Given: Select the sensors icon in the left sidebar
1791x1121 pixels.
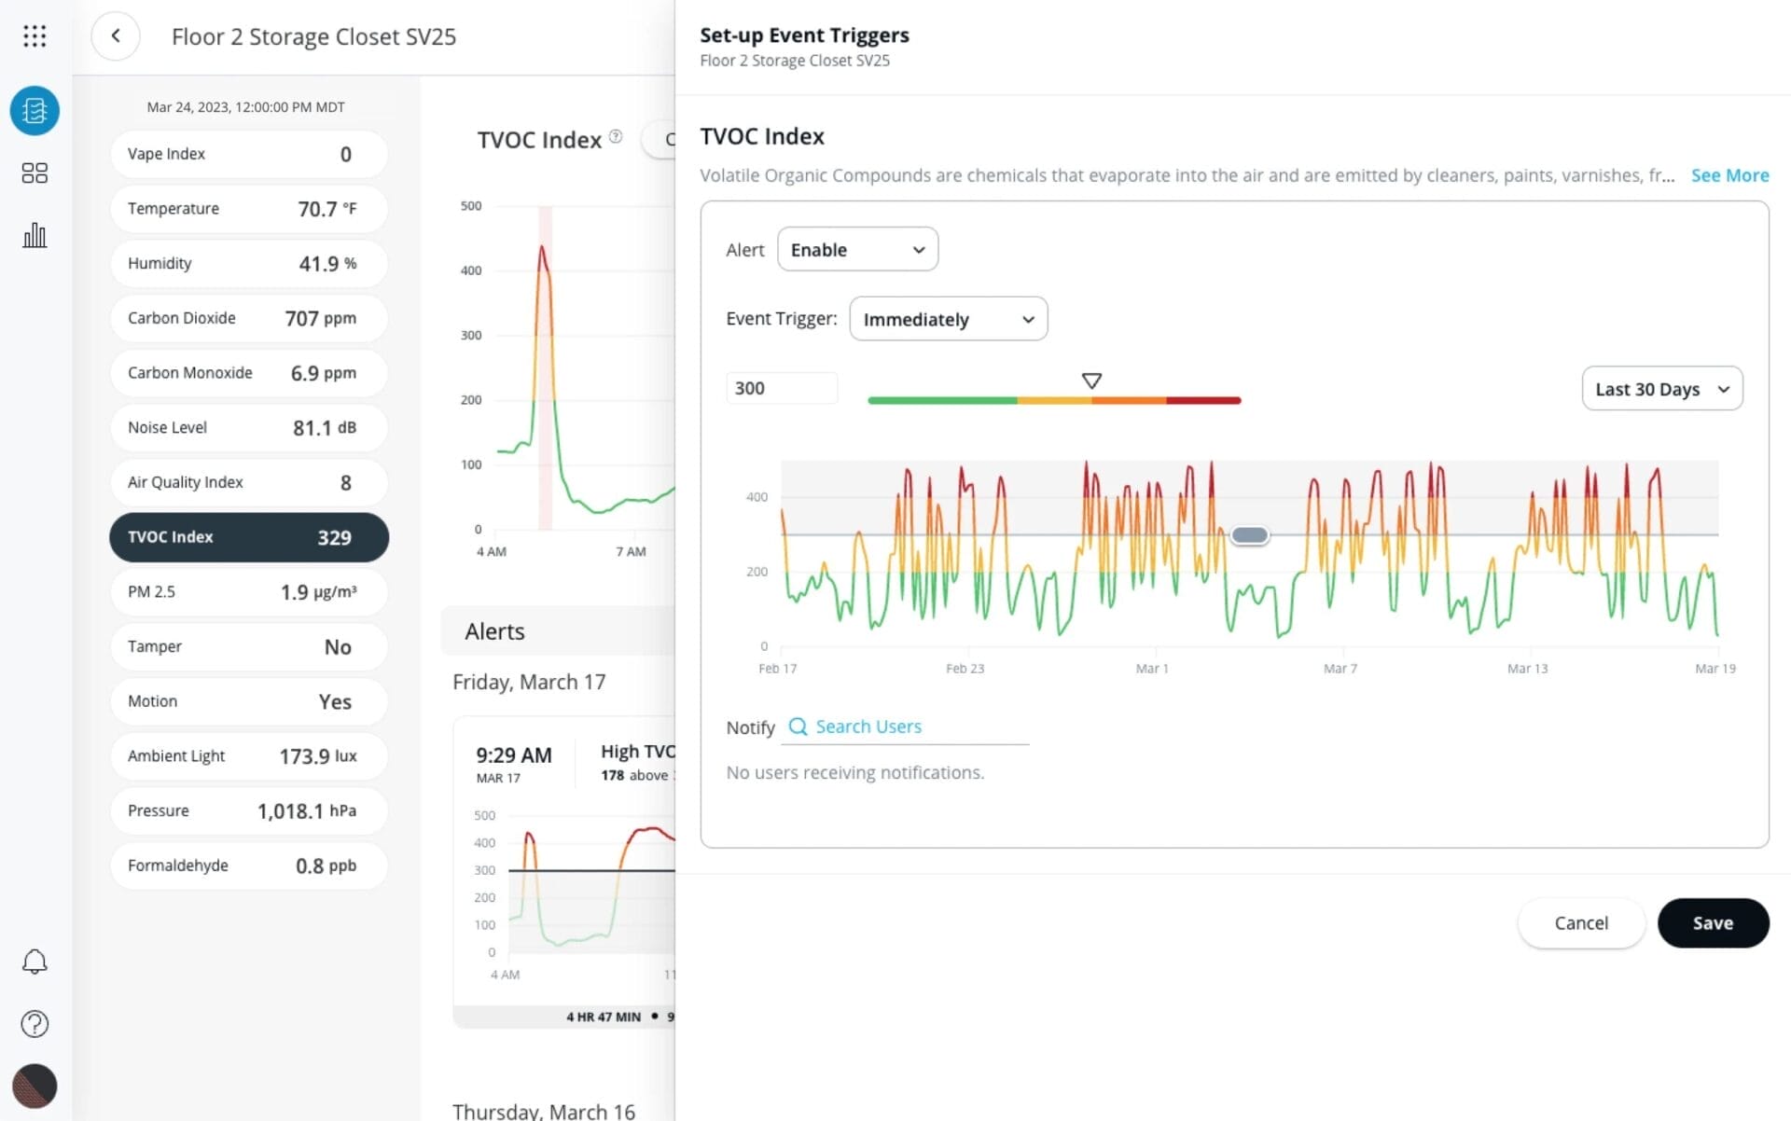Looking at the screenshot, I should coord(35,110).
